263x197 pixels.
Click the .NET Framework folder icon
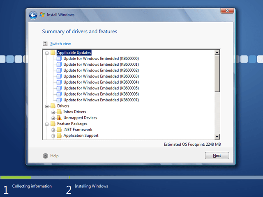pyautogui.click(x=59, y=130)
